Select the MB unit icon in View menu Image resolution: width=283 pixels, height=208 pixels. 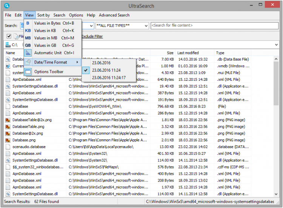(x=28, y=38)
